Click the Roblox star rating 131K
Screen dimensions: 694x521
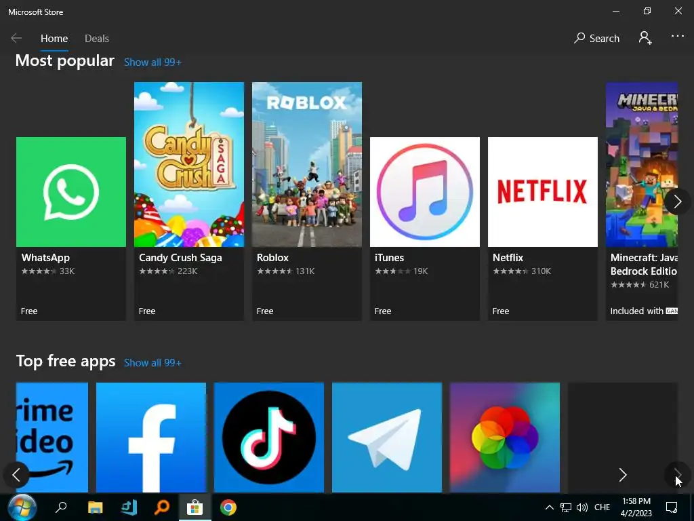[x=285, y=271]
